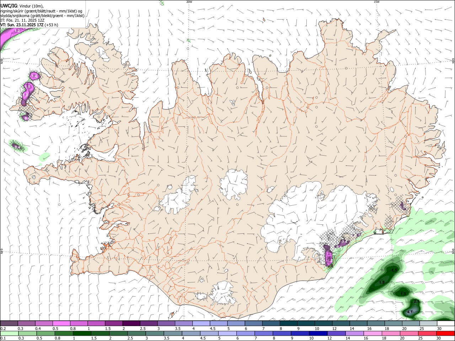This screenshot has height=341, width=455.
Task: Click the "VT: Sun. 23.11.2025 17Z (+53 h)" line
Action: tap(29, 25)
